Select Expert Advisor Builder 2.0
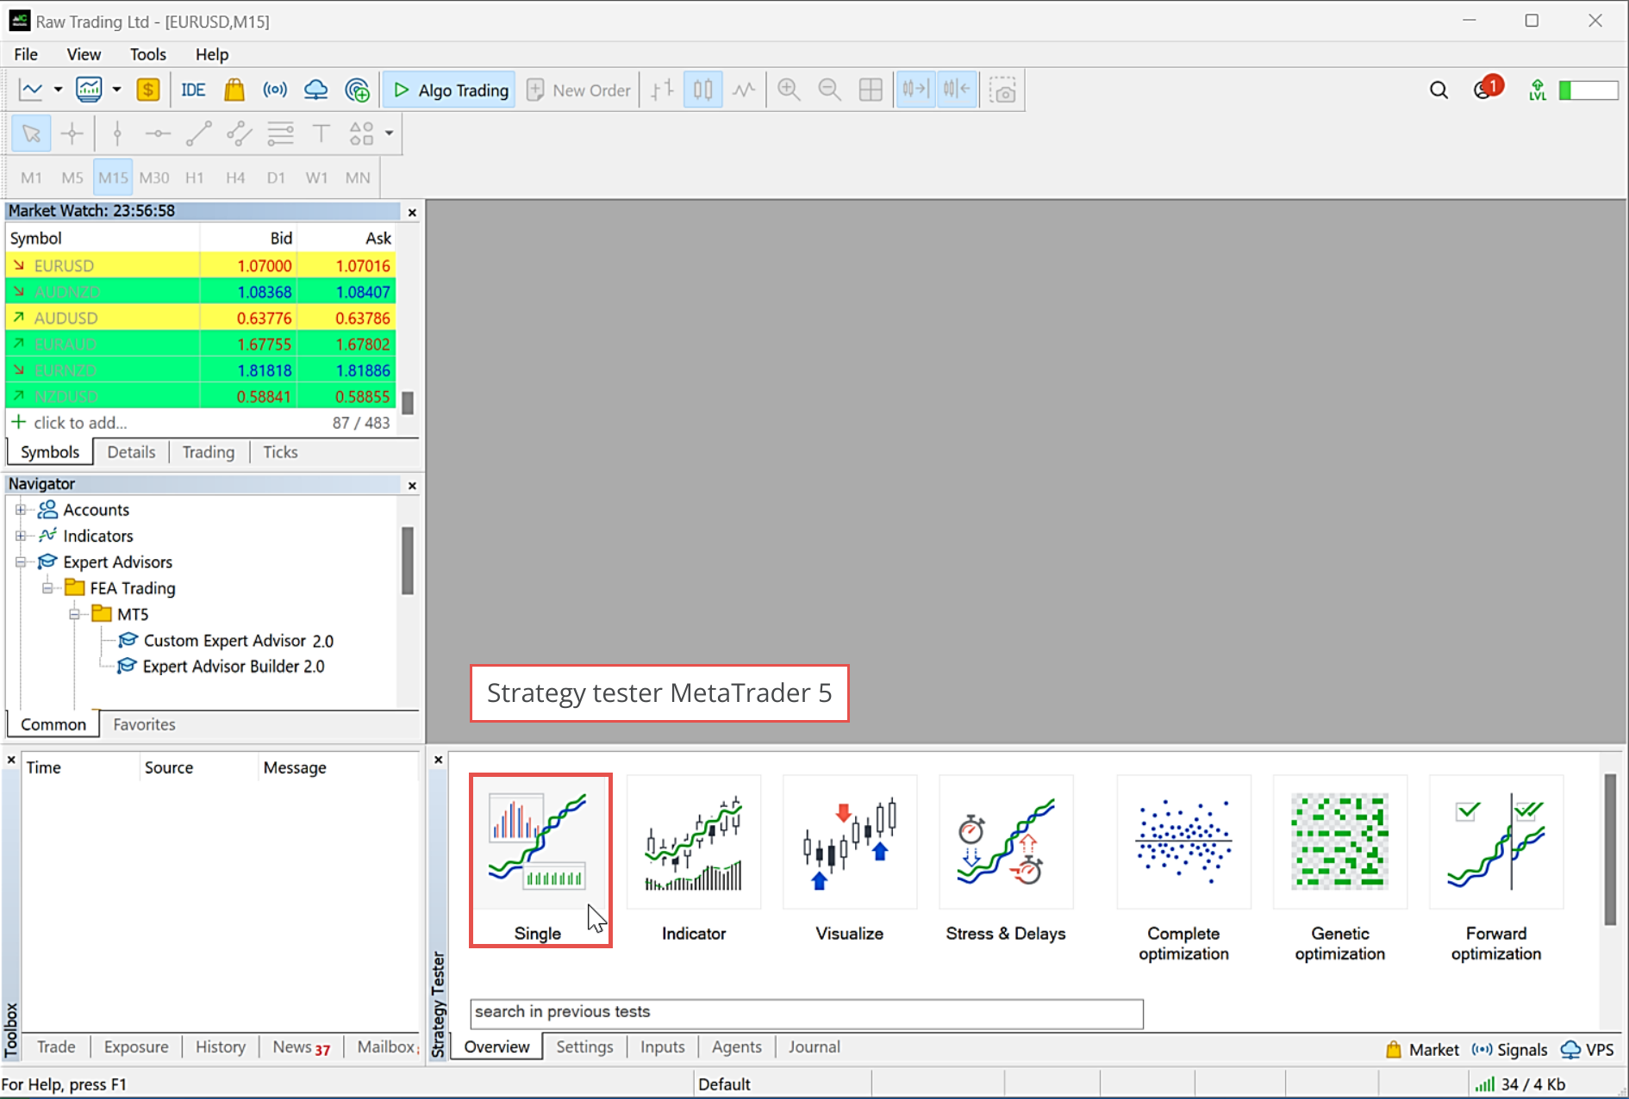This screenshot has width=1629, height=1099. pyautogui.click(x=234, y=667)
